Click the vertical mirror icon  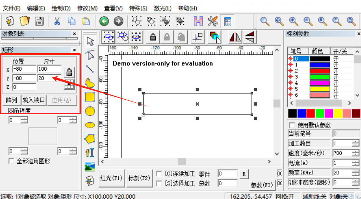click(x=249, y=37)
